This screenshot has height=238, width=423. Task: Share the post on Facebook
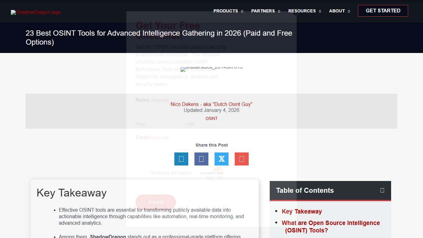[x=201, y=159]
